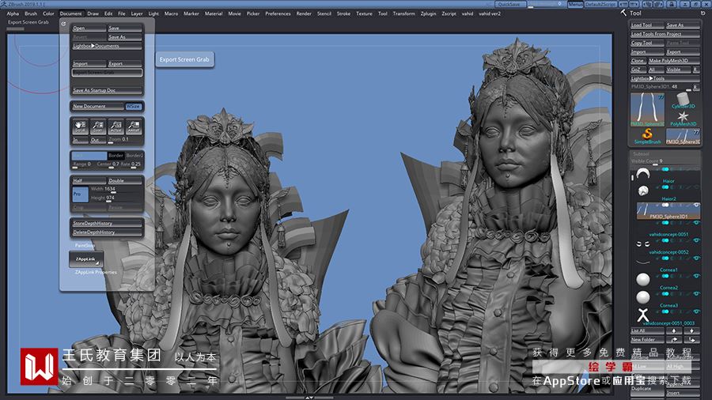Viewport: 712px width, 400px height.
Task: Toggle the cyan switch on Cornea3 row
Action: click(665, 311)
